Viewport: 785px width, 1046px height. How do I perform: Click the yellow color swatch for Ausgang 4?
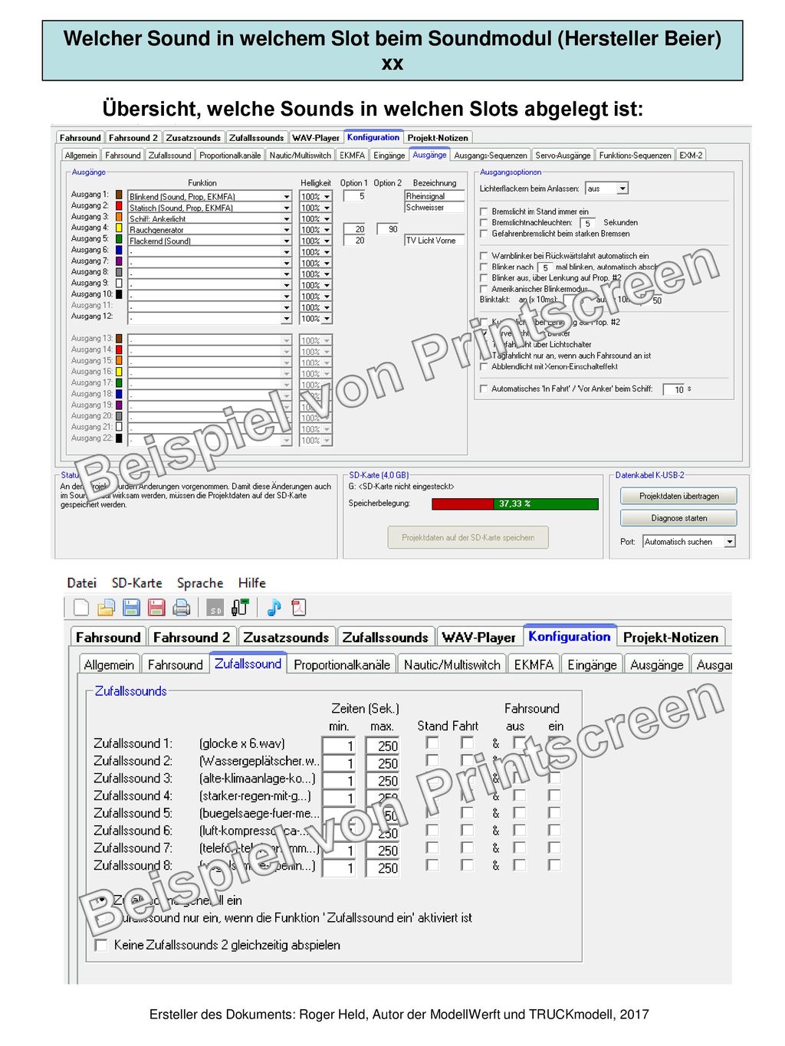click(119, 228)
